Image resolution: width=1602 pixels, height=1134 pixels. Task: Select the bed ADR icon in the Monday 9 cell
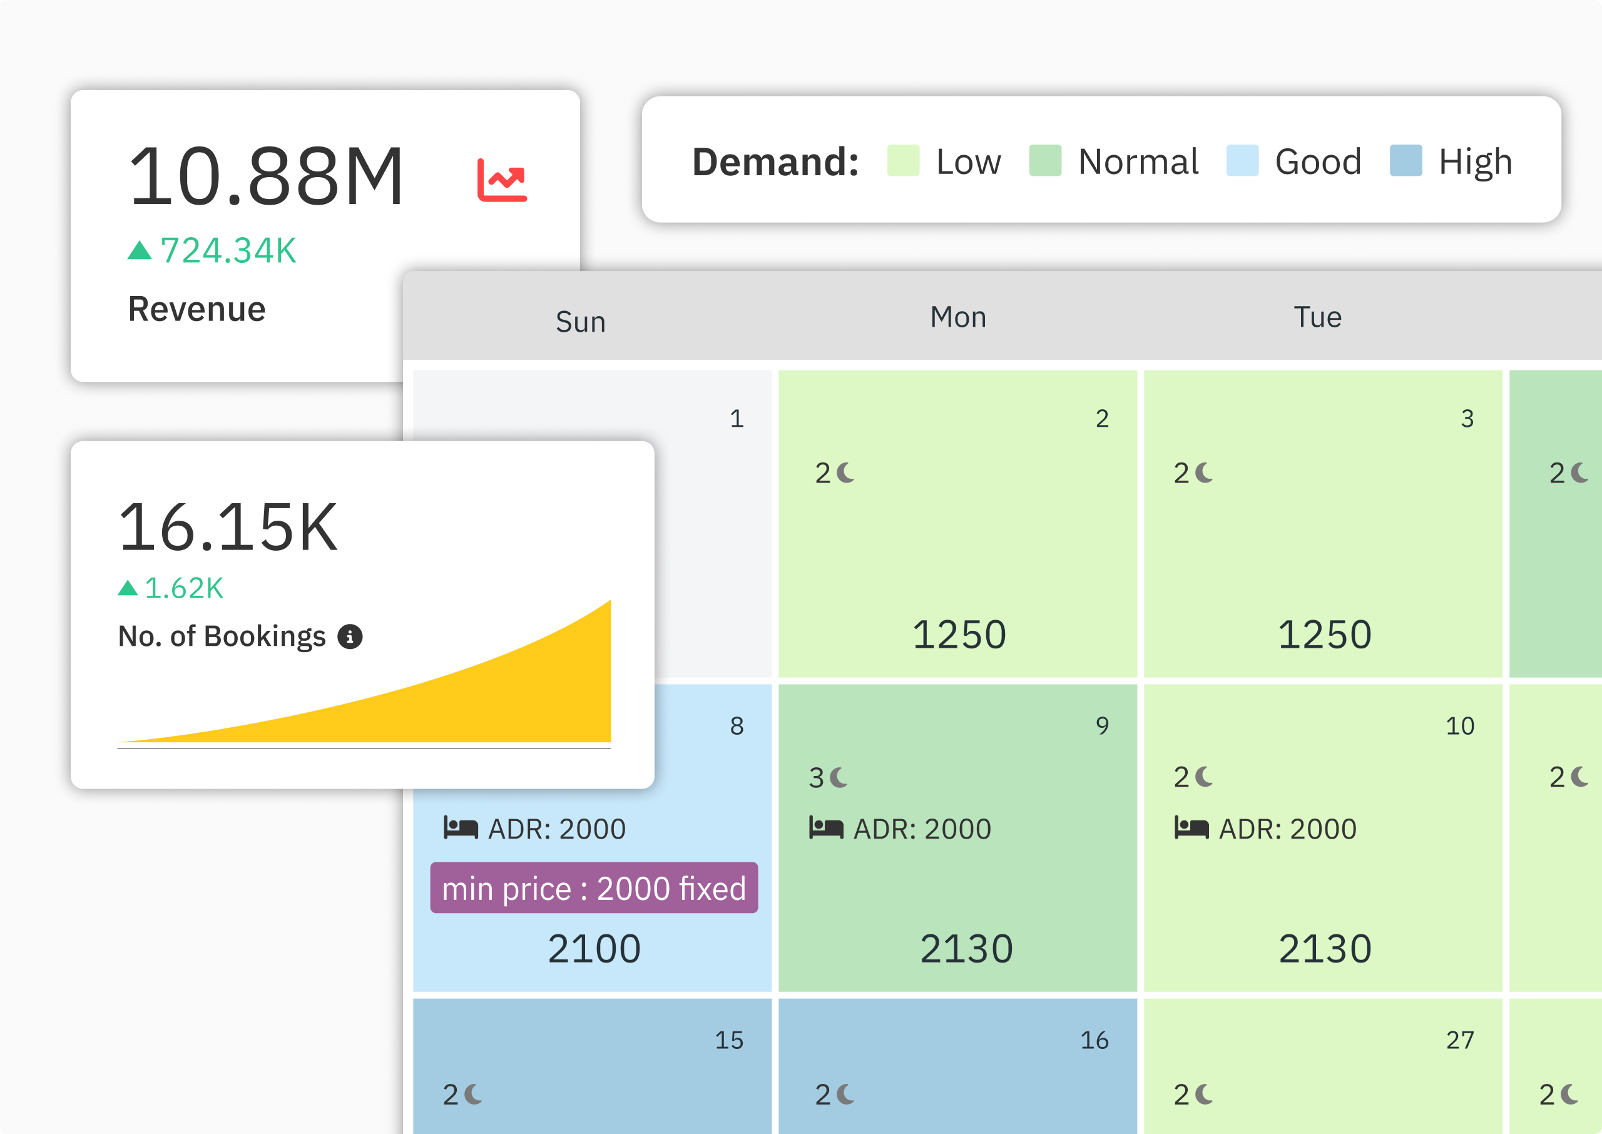click(828, 828)
